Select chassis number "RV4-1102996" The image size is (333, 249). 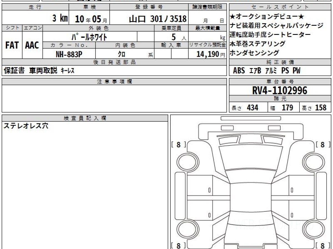280,90
